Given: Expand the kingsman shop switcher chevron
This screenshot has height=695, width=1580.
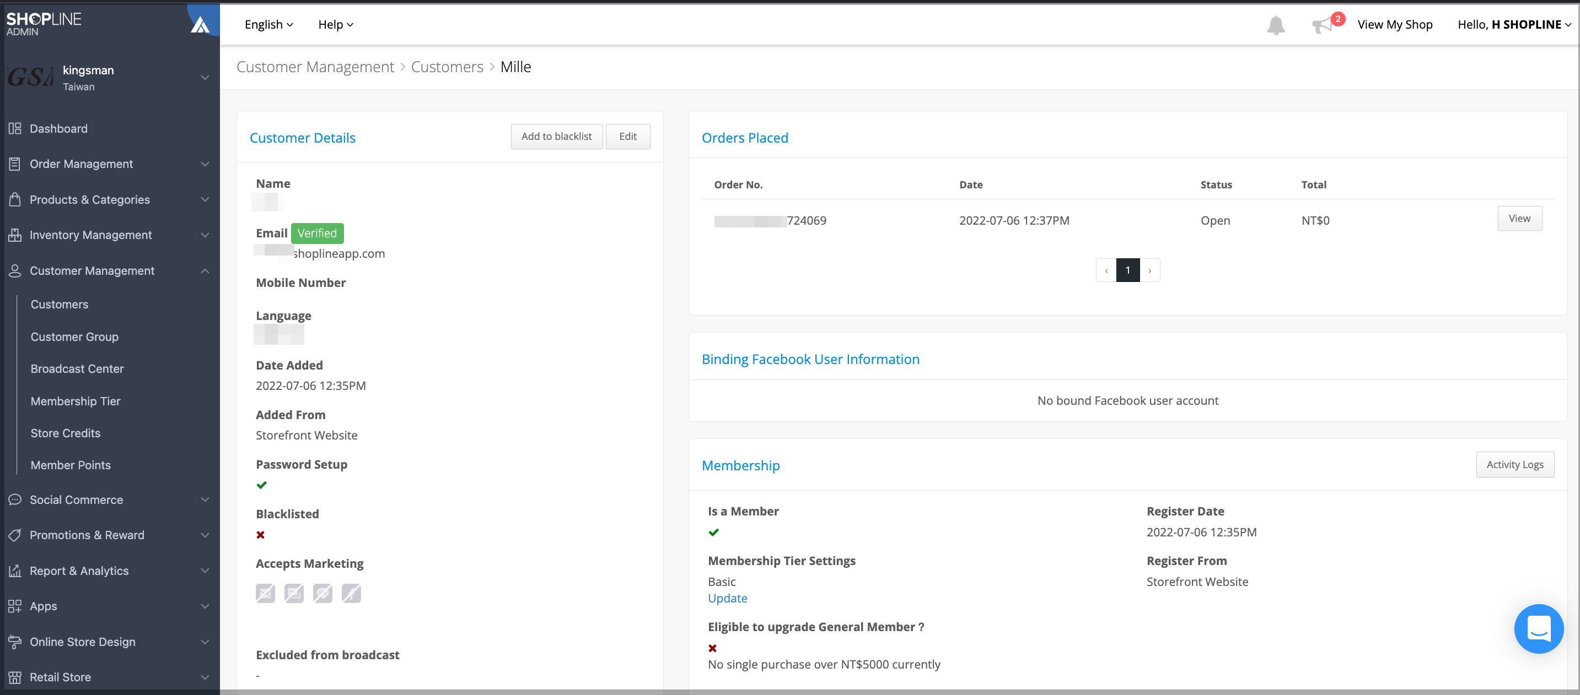Looking at the screenshot, I should coord(205,78).
